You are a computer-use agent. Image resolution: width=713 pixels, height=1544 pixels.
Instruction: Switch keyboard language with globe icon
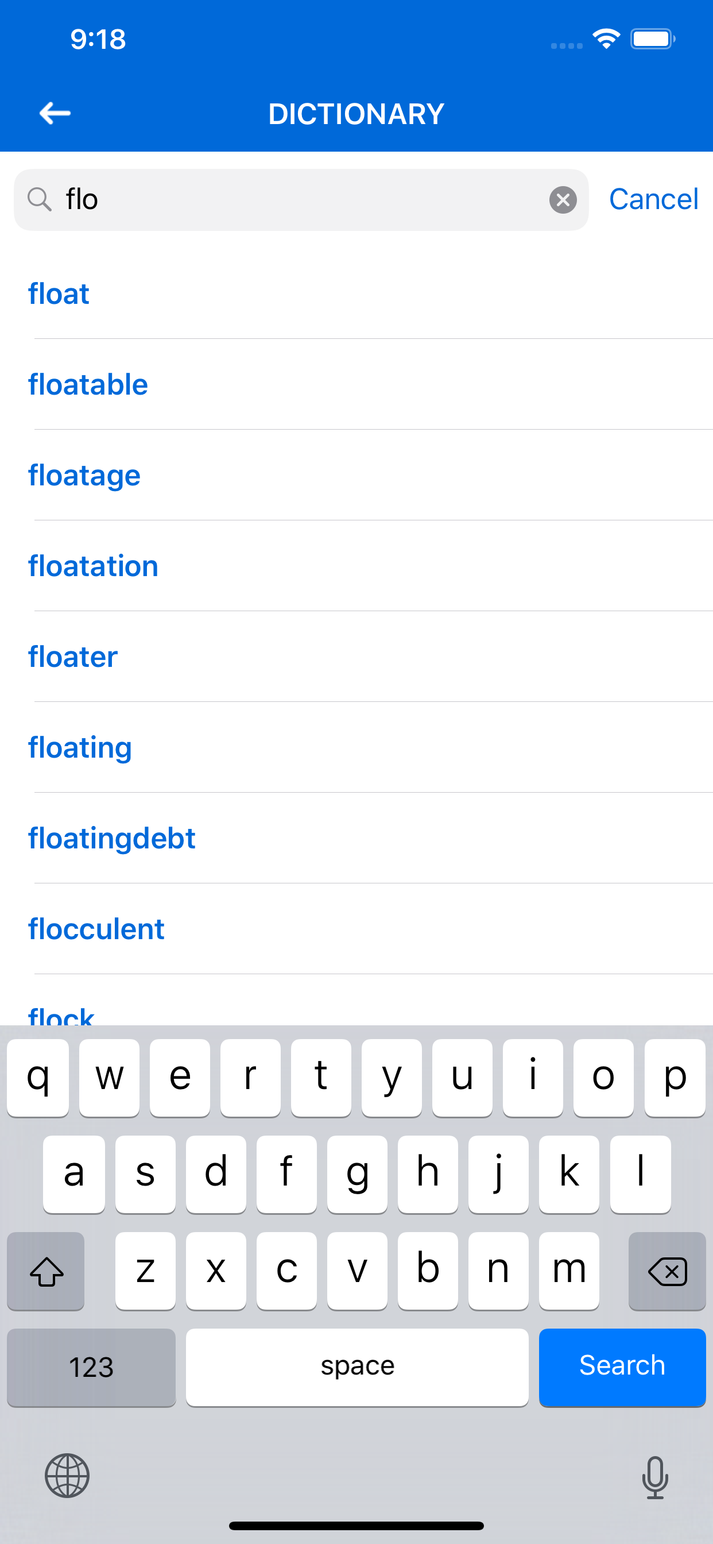[67, 1475]
